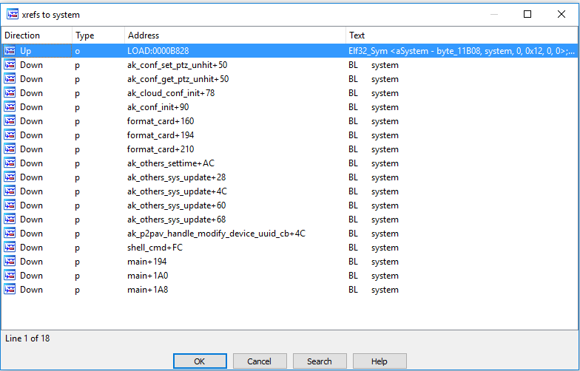The width and height of the screenshot is (580, 371).
Task: Click BL system text in shell_cmd+FC row
Action: (373, 248)
